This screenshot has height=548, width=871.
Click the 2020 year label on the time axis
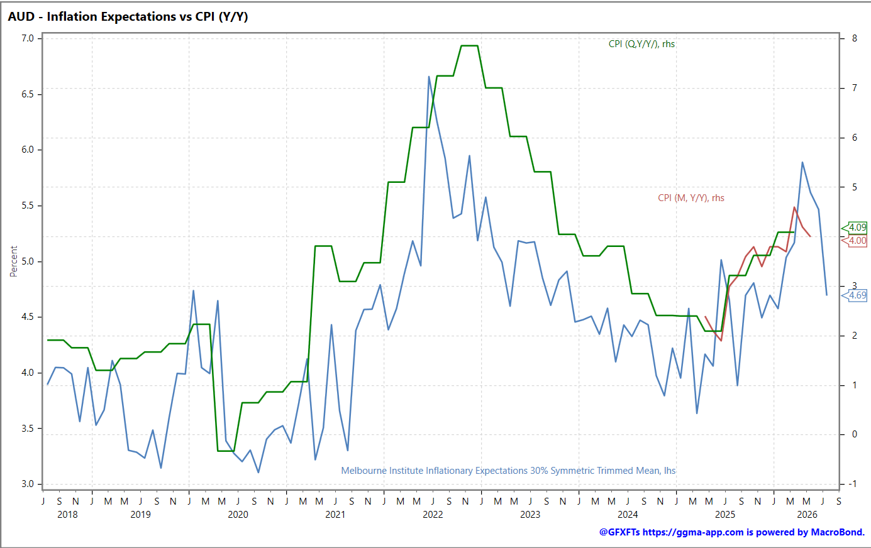click(x=238, y=515)
